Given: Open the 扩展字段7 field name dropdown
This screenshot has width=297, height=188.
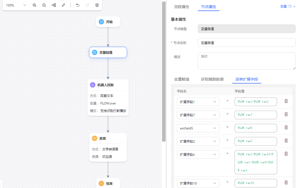Looking at the screenshot, I should [x=198, y=115].
